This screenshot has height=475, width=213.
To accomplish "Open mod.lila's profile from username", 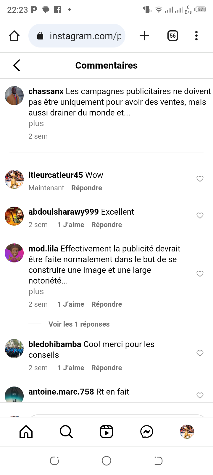I will [x=43, y=248].
